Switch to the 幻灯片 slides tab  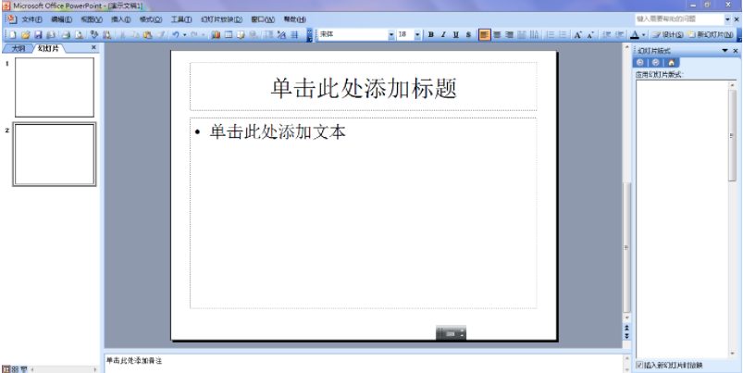pos(48,48)
